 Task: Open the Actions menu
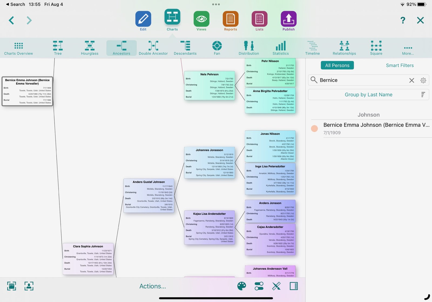coord(153,286)
